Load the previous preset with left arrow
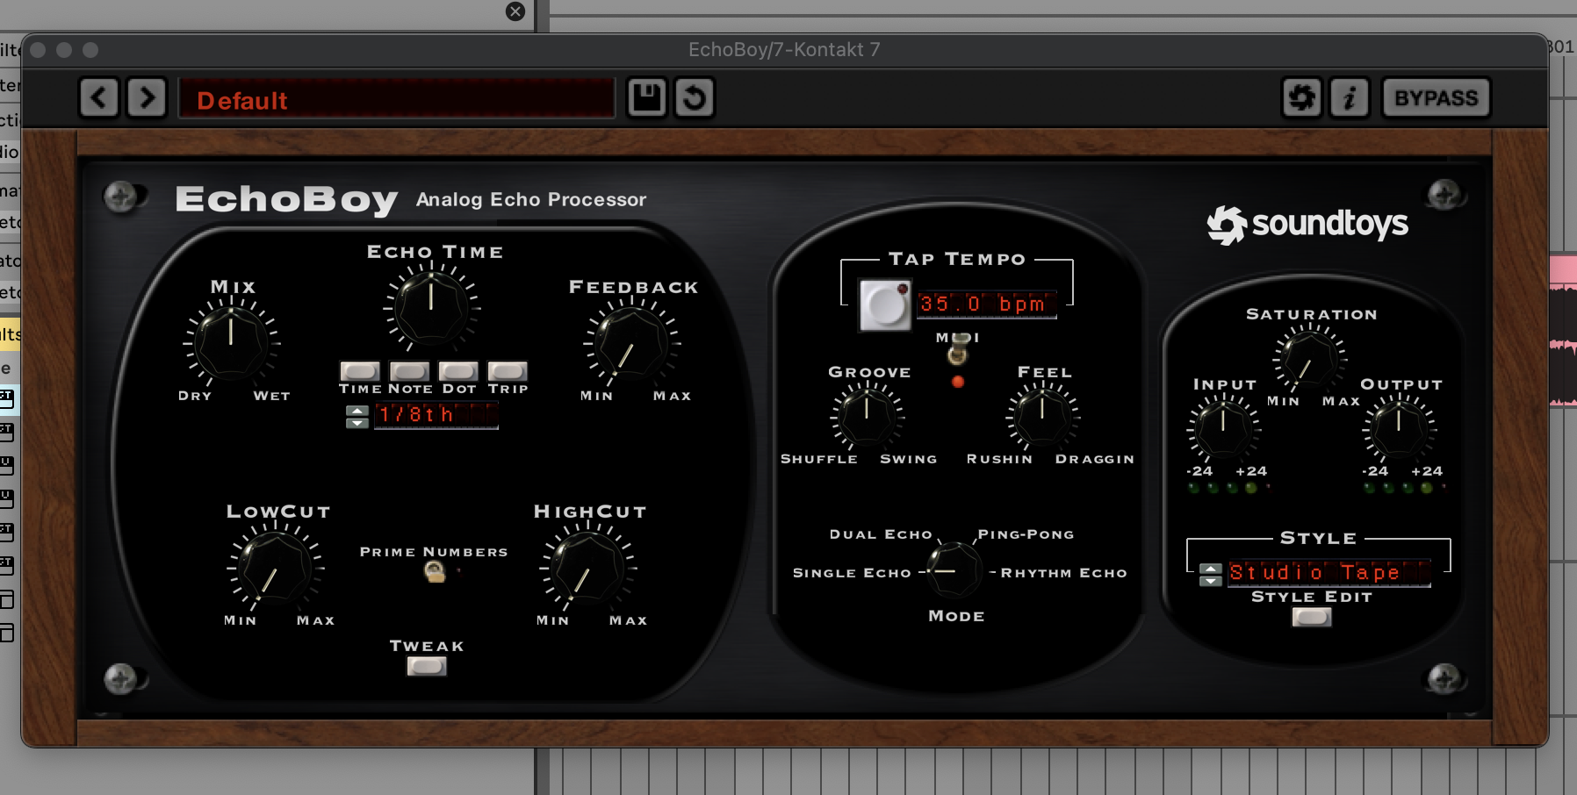 tap(99, 97)
